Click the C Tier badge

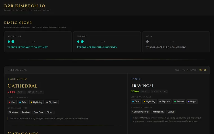pyautogui.click(x=135, y=91)
